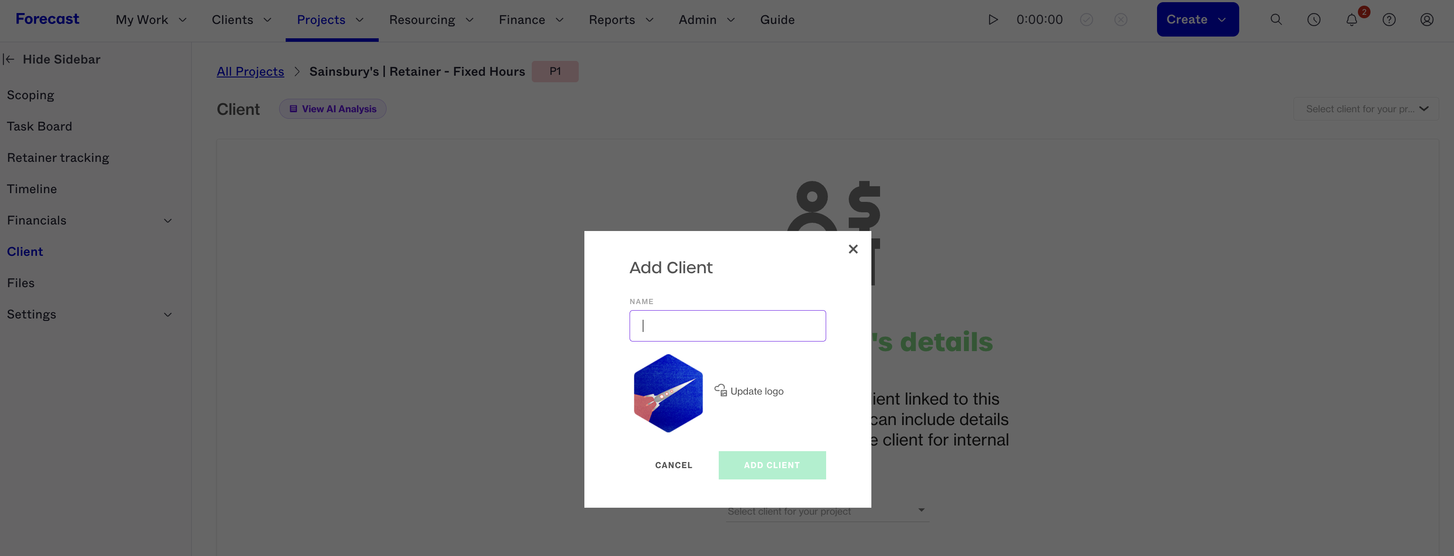Focus the Name input field

coord(727,325)
